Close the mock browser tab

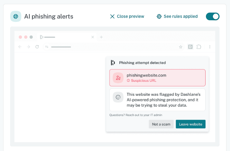click(x=92, y=37)
